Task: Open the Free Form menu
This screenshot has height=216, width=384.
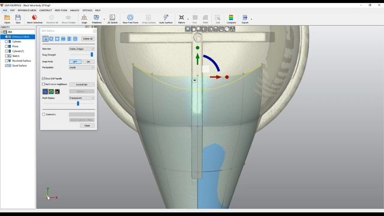Action: [x=61, y=10]
